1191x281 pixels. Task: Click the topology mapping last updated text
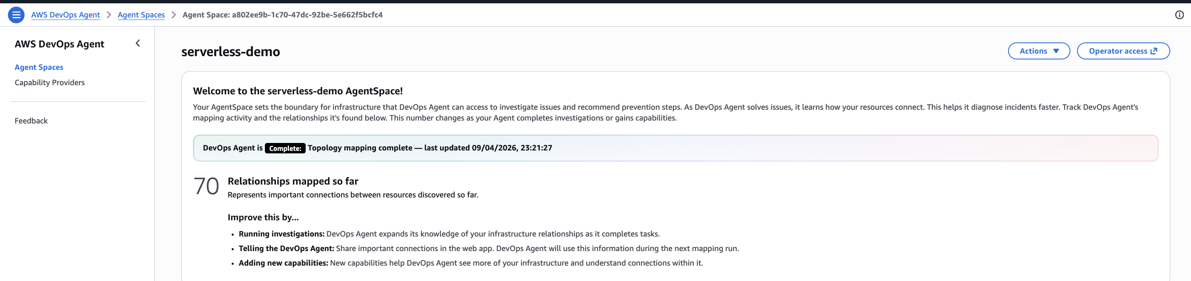point(430,148)
